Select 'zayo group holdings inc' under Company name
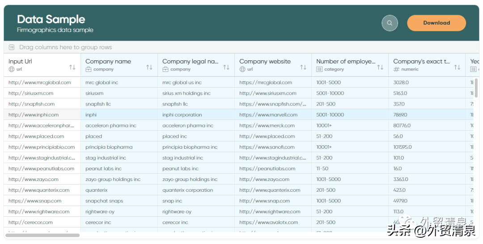 pyautogui.click(x=119, y=179)
